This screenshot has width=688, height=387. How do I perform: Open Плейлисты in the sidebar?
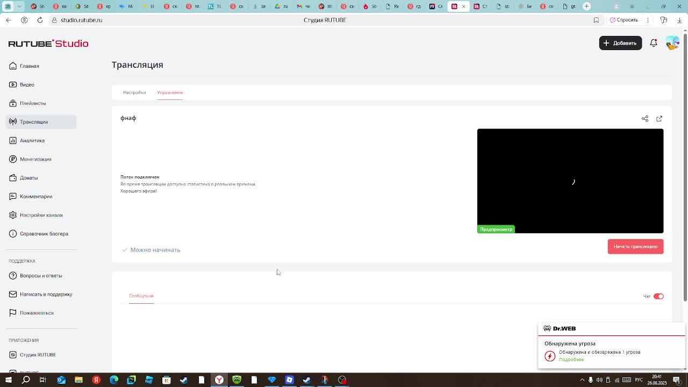pos(41,103)
